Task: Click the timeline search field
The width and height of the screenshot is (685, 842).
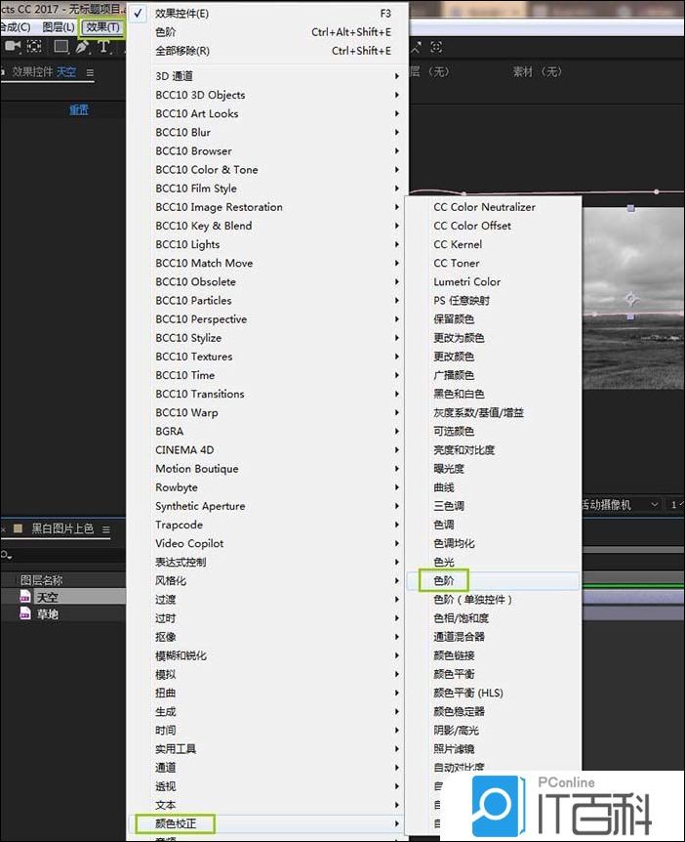Action: click(63, 555)
